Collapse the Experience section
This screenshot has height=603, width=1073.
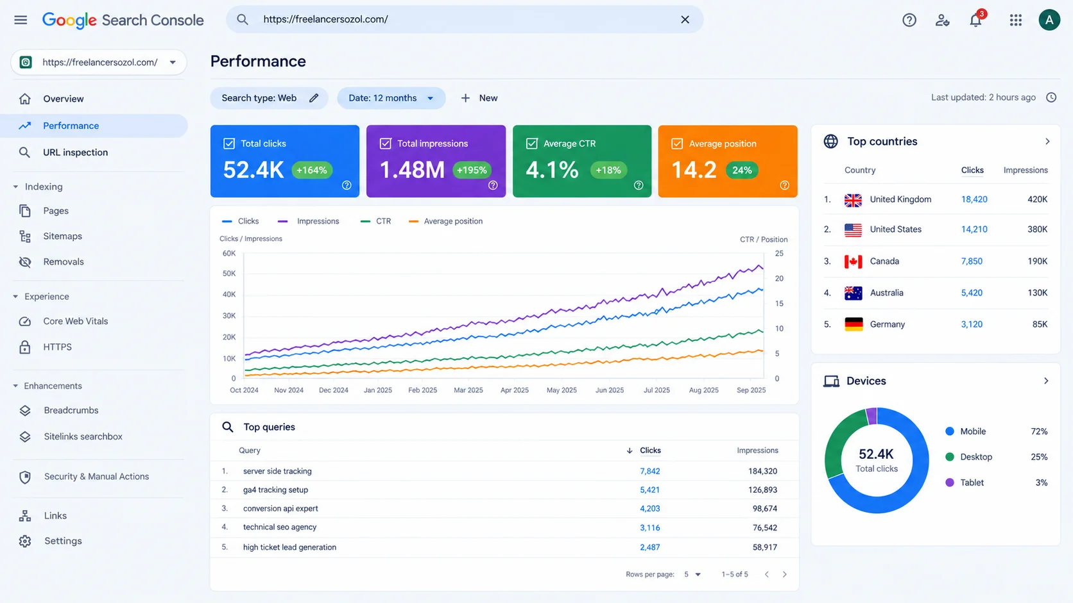(15, 297)
